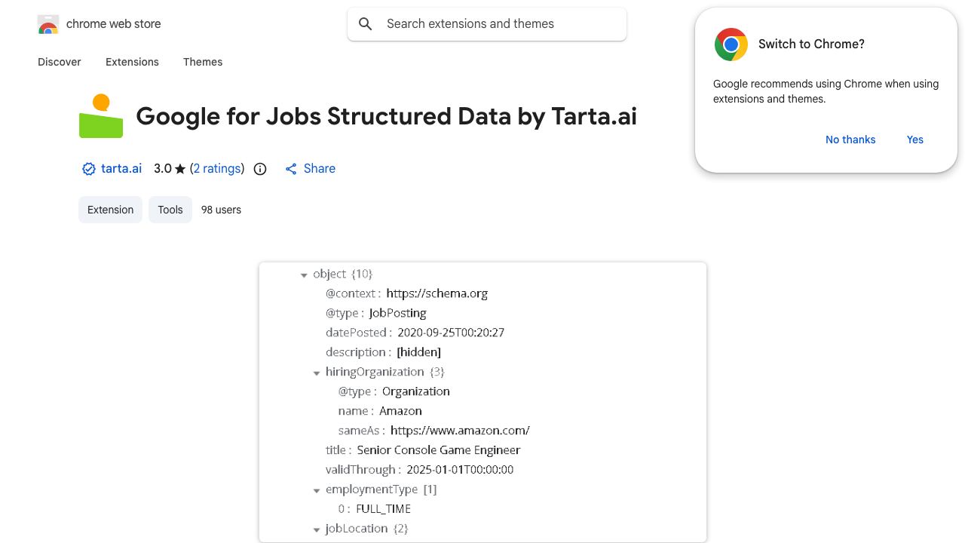Click the 98 users text

221,210
